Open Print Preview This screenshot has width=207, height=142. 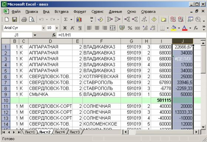[x=32, y=19]
